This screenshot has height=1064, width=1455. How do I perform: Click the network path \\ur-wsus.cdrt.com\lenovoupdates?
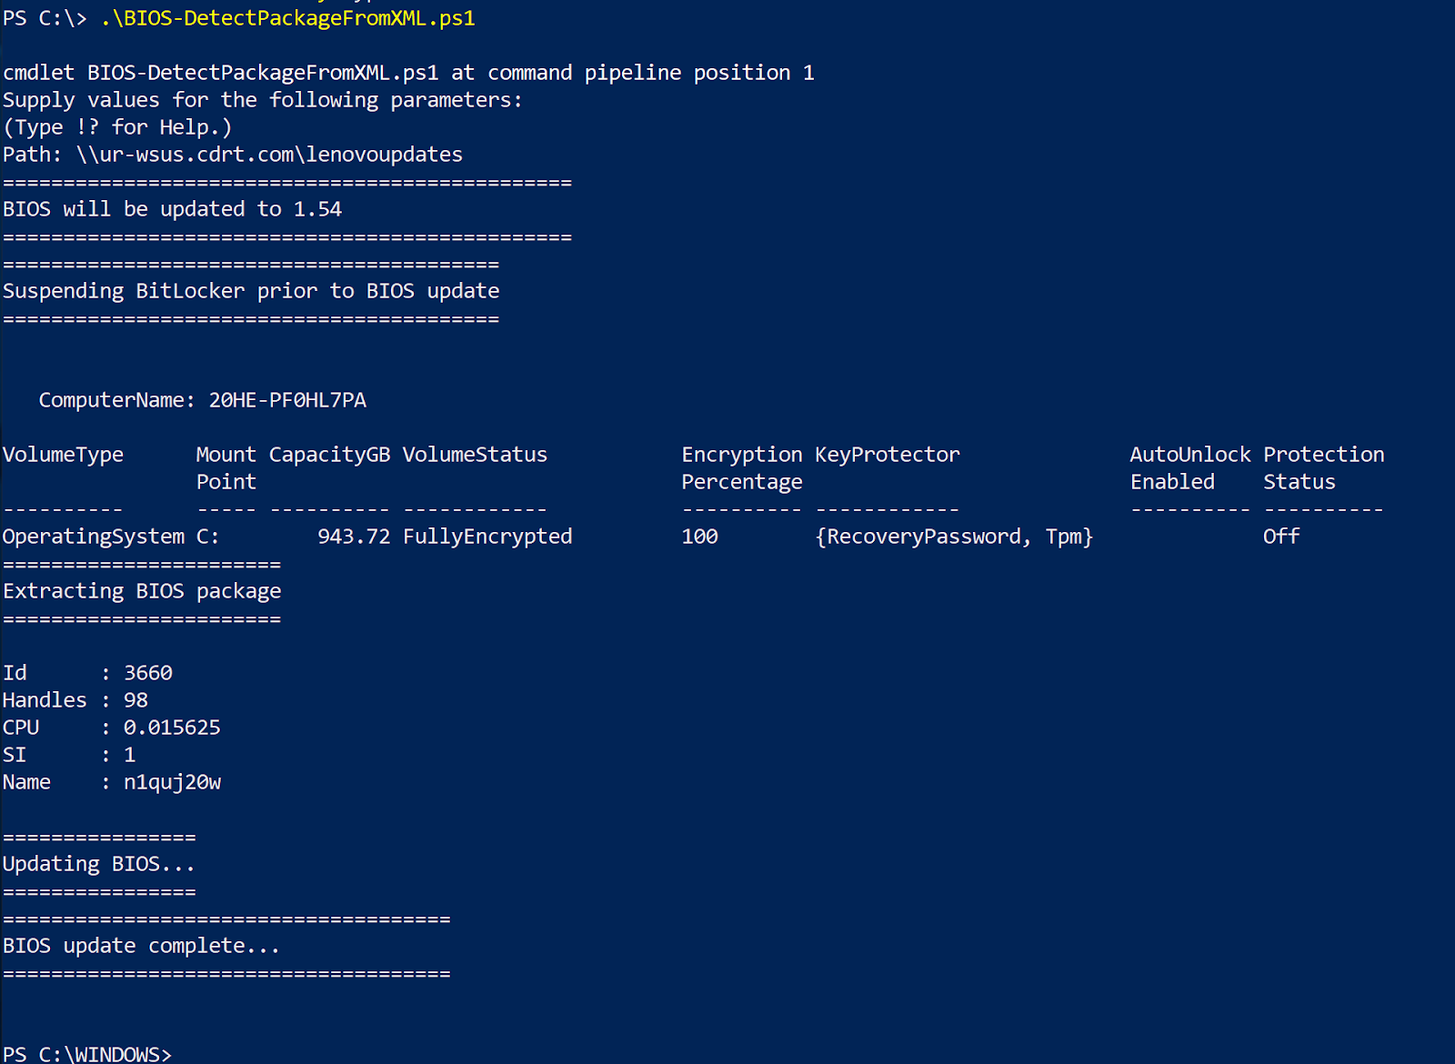point(269,155)
